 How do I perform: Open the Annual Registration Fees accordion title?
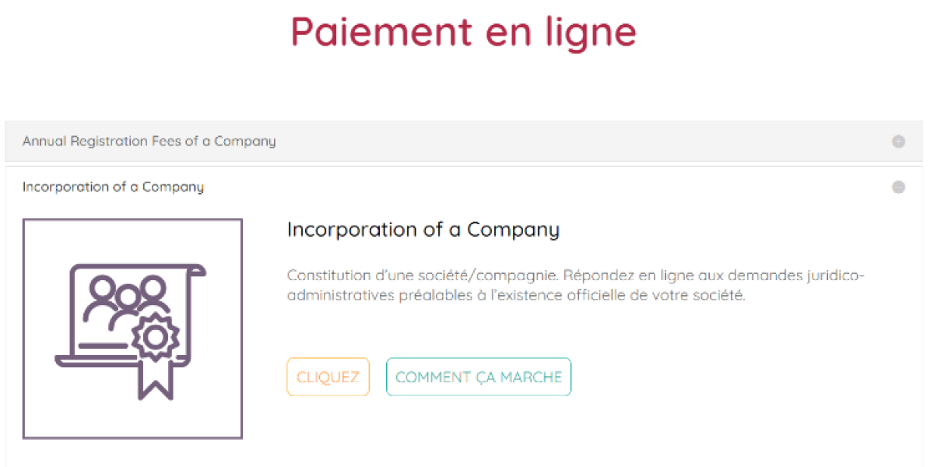[x=149, y=142]
